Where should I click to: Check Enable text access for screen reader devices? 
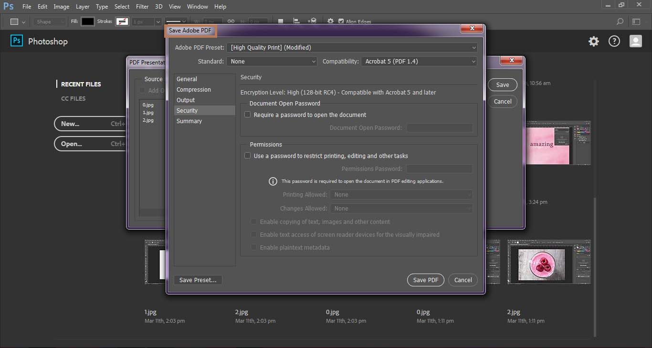pyautogui.click(x=254, y=234)
